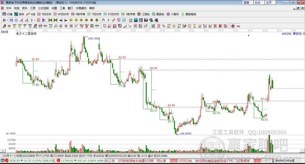Click the 11746.92 index status value
305x164 pixels.
click(67, 161)
